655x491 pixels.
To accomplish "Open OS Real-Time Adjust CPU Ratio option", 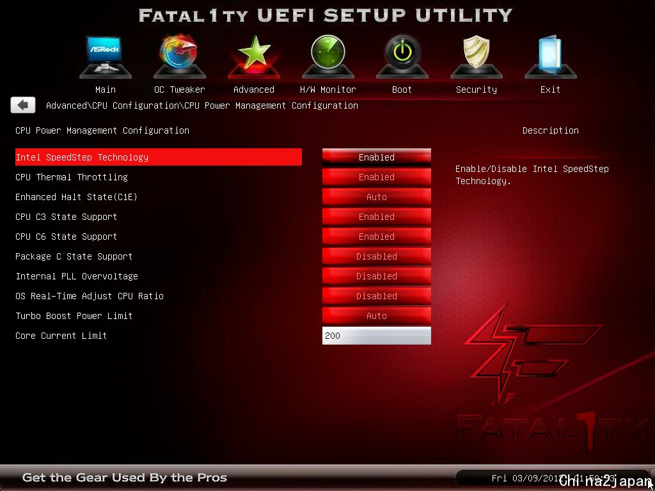I will [x=376, y=296].
